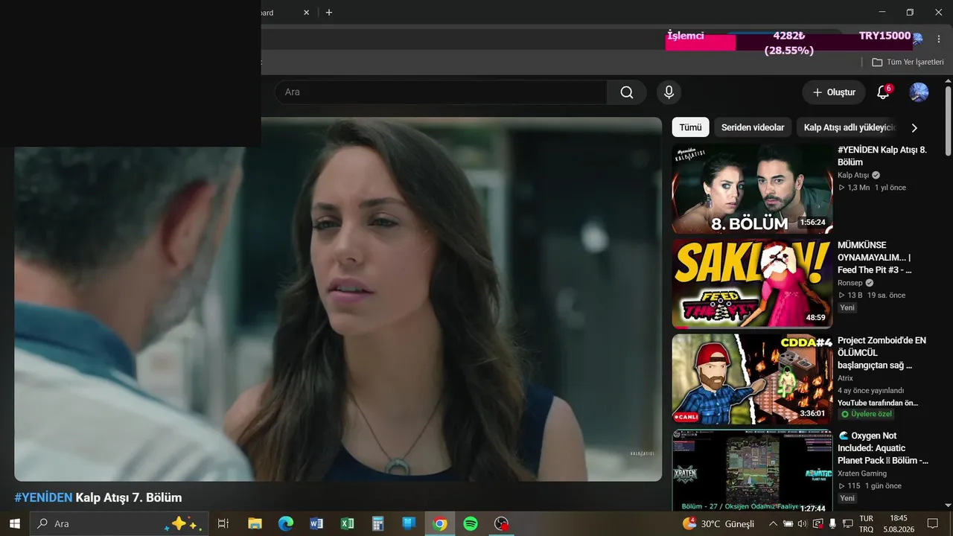Switch to Chrome on the taskbar
953x536 pixels.
click(440, 523)
